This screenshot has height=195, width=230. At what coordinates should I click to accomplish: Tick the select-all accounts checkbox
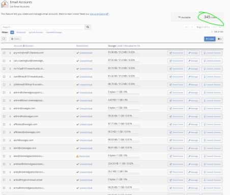coord(4,39)
